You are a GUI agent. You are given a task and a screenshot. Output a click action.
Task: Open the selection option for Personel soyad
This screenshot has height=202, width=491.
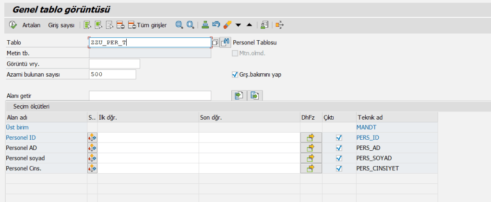(x=92, y=158)
